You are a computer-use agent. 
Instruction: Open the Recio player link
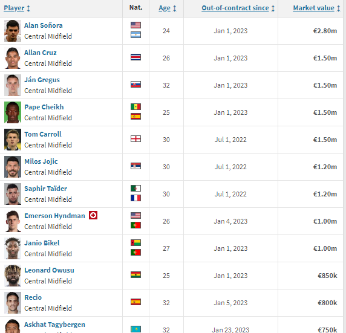click(33, 297)
